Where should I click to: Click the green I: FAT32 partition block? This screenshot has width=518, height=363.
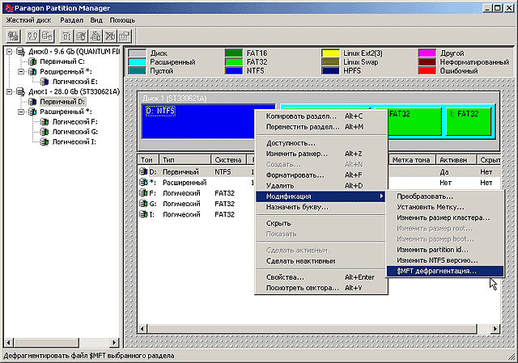pos(469,121)
